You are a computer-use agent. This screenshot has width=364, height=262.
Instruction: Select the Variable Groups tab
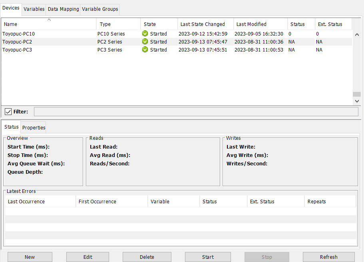99,9
